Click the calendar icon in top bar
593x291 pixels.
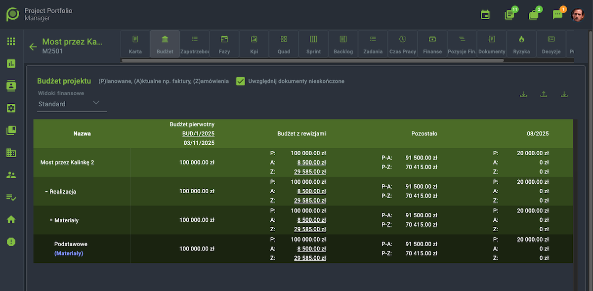pos(485,15)
